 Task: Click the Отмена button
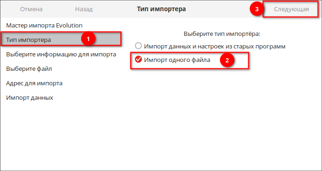31,9
